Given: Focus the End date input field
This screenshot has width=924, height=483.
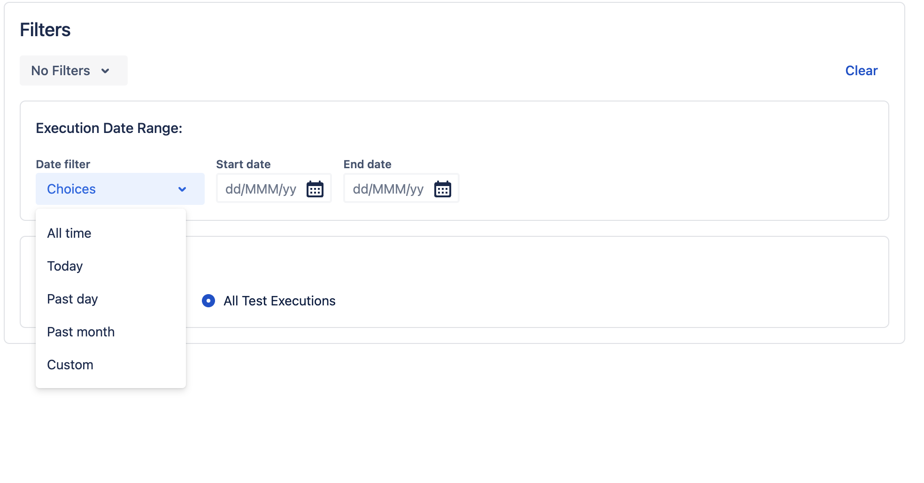Looking at the screenshot, I should [388, 189].
